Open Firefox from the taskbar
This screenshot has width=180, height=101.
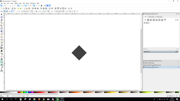click(x=39, y=99)
